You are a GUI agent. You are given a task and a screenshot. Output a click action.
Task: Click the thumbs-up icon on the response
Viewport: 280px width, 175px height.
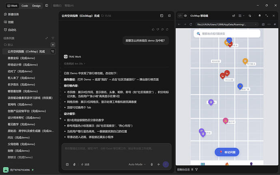153,29
